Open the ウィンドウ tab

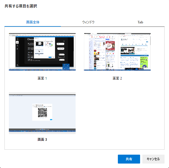88,22
